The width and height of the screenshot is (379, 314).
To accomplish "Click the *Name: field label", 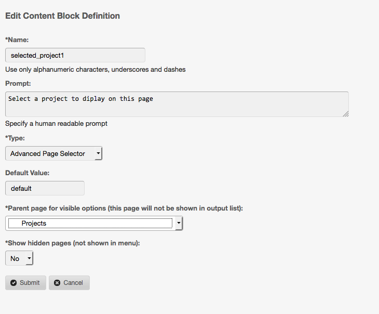I will tap(17, 40).
